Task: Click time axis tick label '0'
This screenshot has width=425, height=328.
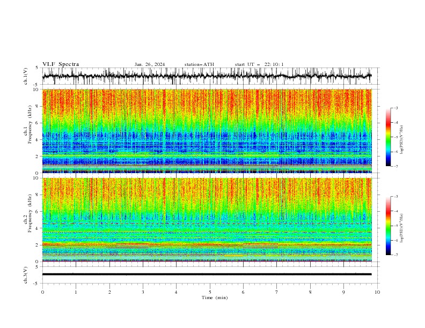Action: 42,292
